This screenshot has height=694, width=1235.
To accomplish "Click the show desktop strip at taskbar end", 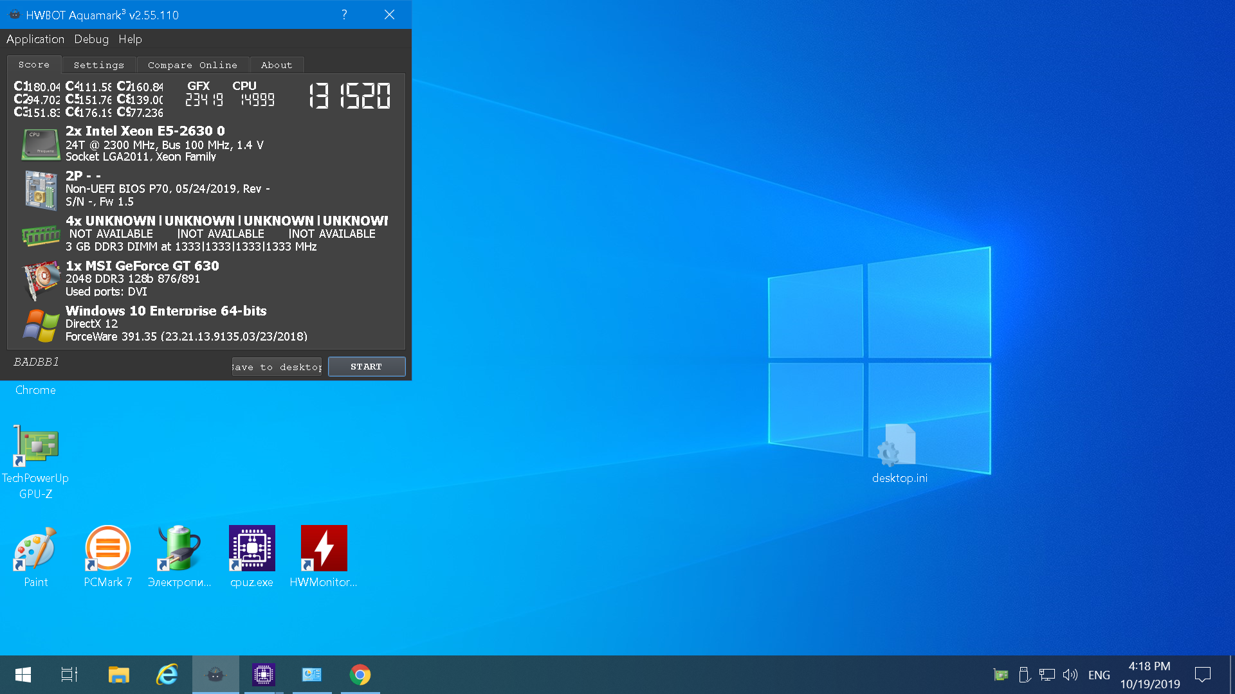I will coord(1232,675).
